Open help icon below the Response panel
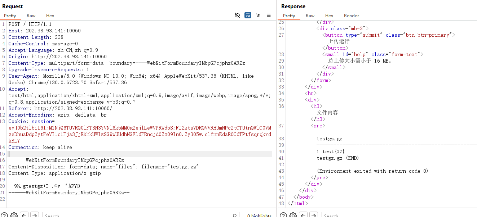The width and height of the screenshot is (477, 217). point(283,215)
